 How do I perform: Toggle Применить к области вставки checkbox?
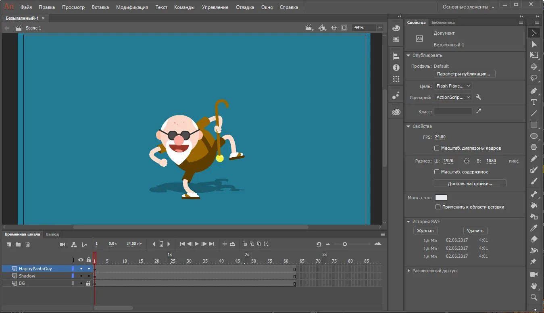pyautogui.click(x=438, y=207)
